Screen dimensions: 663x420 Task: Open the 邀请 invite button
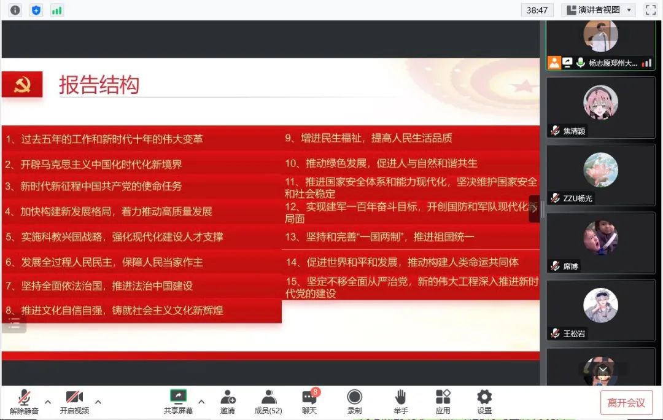point(228,402)
